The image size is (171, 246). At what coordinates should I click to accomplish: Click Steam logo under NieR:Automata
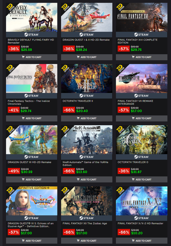pos(86,157)
